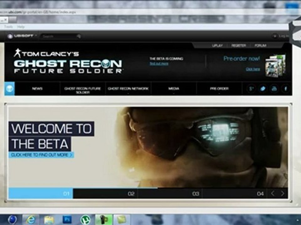Open Internet Explorer from the taskbar
301x225 pixels.
[x=31, y=220]
